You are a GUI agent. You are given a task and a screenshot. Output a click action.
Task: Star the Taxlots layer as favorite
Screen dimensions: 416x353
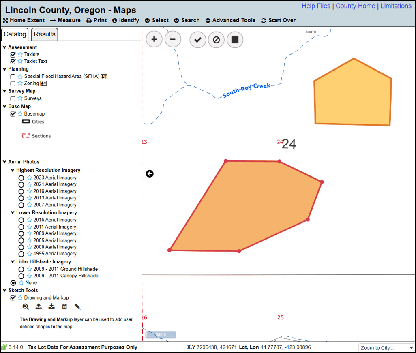pyautogui.click(x=20, y=54)
